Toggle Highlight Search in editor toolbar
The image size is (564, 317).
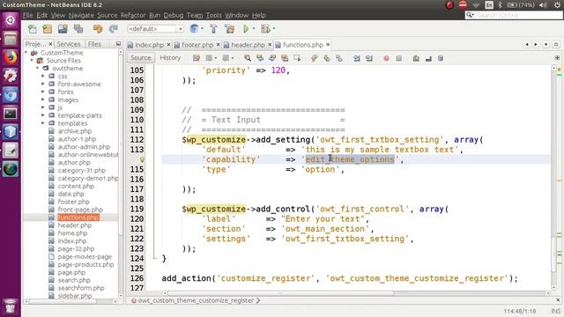click(x=285, y=58)
